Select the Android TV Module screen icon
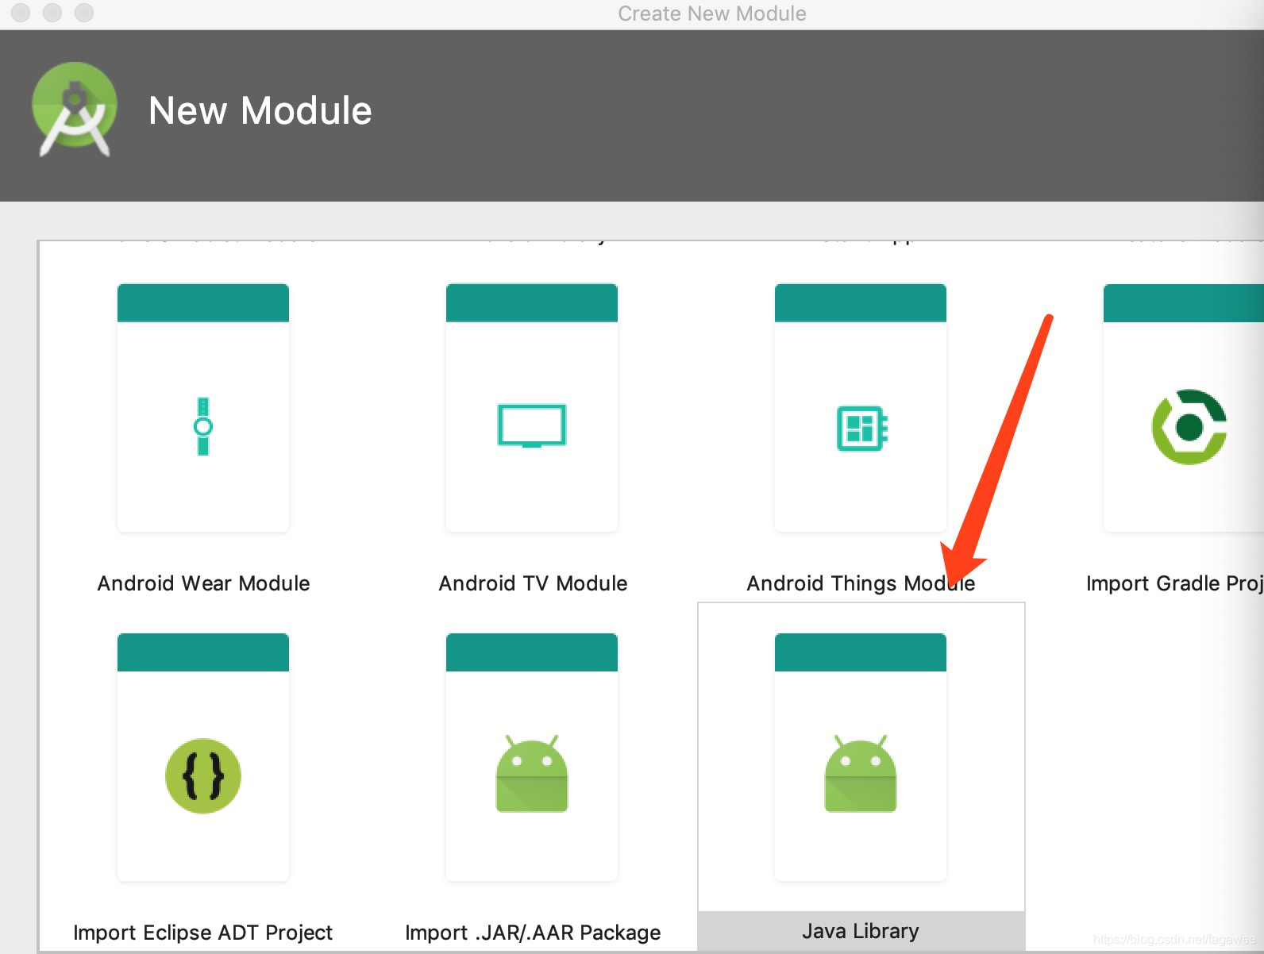 tap(532, 426)
